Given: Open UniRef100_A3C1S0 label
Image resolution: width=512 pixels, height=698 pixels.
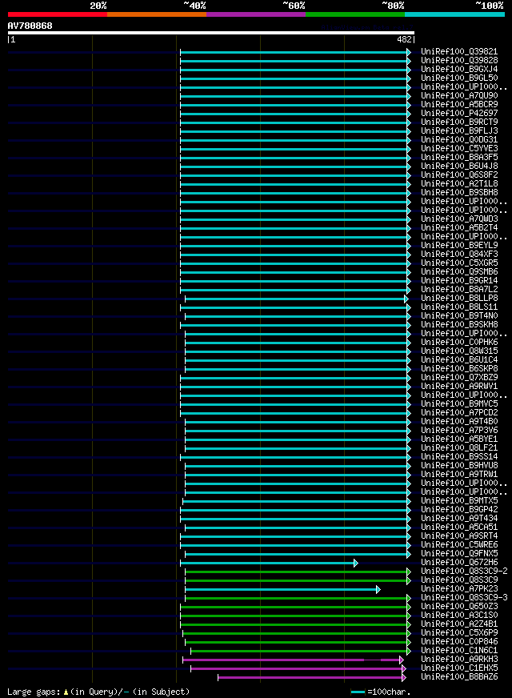Looking at the screenshot, I should point(459,616).
